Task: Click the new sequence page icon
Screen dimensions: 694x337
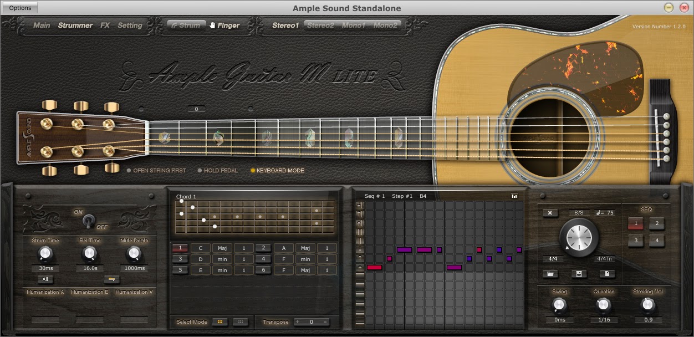Action: pyautogui.click(x=608, y=274)
